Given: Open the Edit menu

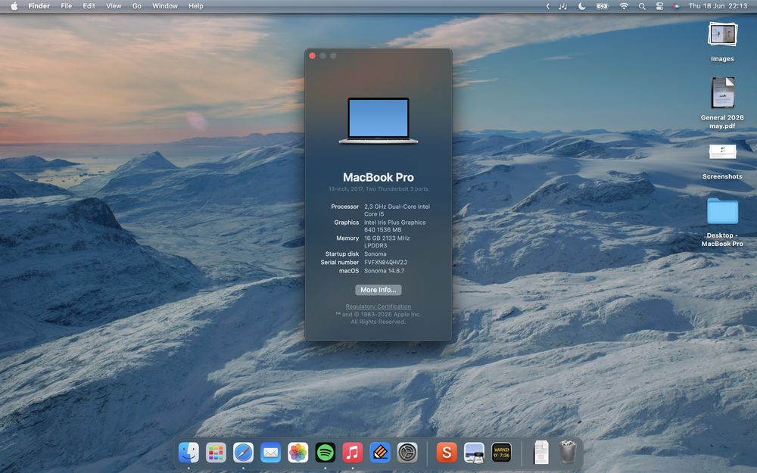Looking at the screenshot, I should click(x=89, y=6).
